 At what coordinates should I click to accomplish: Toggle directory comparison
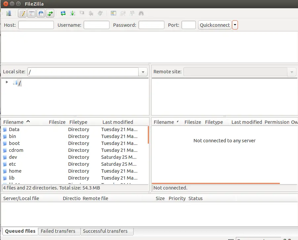pos(123,13)
